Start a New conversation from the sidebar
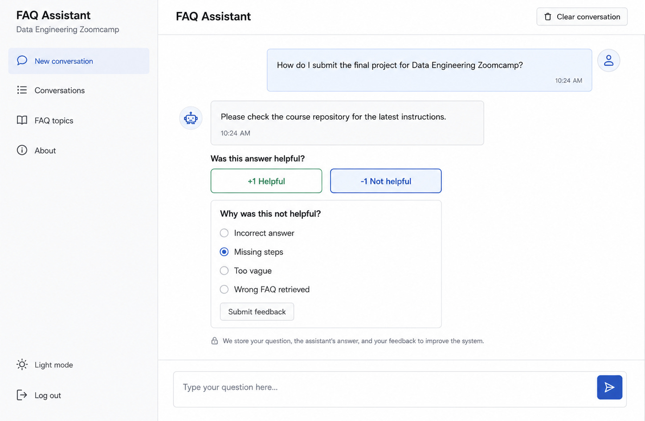Image resolution: width=645 pixels, height=421 pixels. click(79, 61)
